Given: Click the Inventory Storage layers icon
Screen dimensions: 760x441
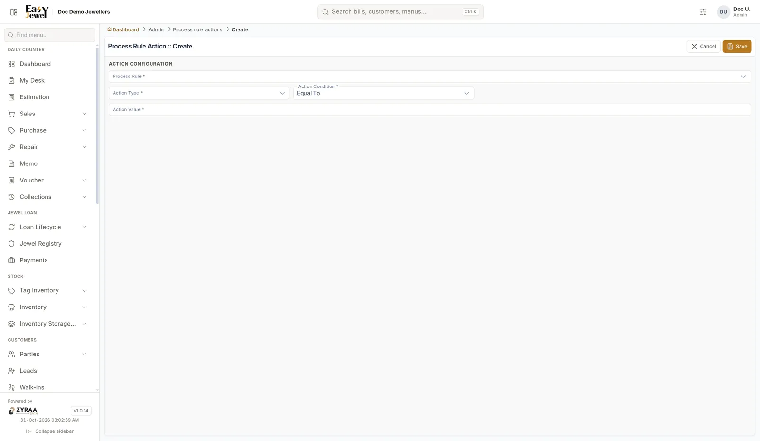Looking at the screenshot, I should (x=11, y=324).
